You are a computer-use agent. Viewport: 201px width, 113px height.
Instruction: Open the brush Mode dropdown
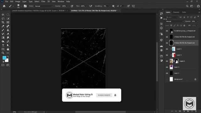pyautogui.click(x=44, y=6)
